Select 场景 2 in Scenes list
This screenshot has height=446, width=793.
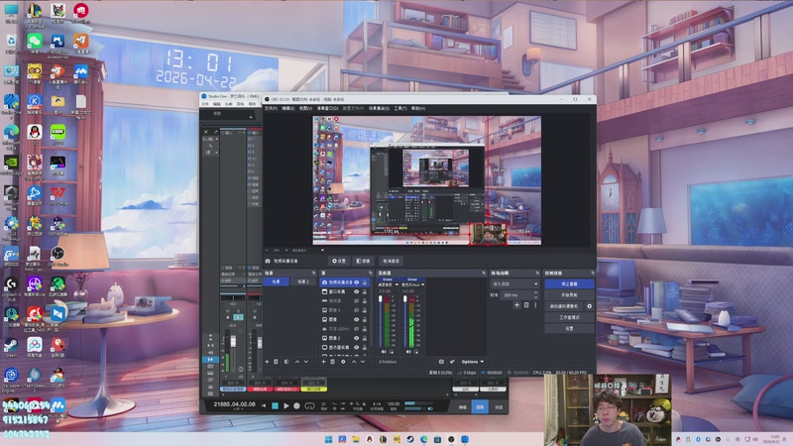[x=303, y=281]
